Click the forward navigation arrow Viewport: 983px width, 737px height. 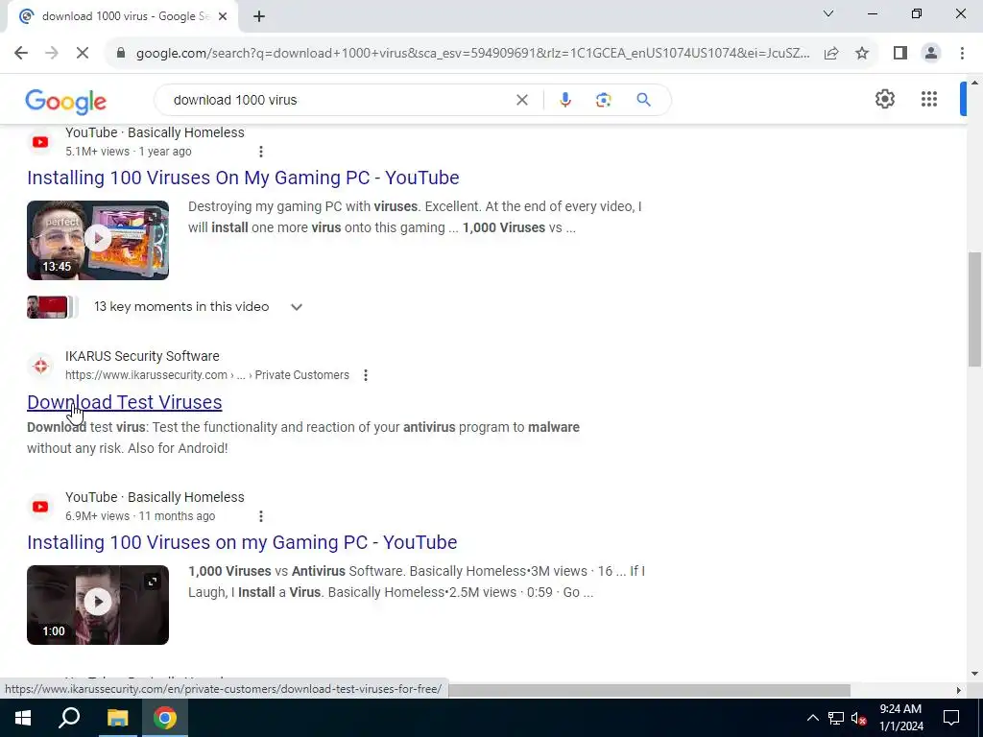[52, 54]
